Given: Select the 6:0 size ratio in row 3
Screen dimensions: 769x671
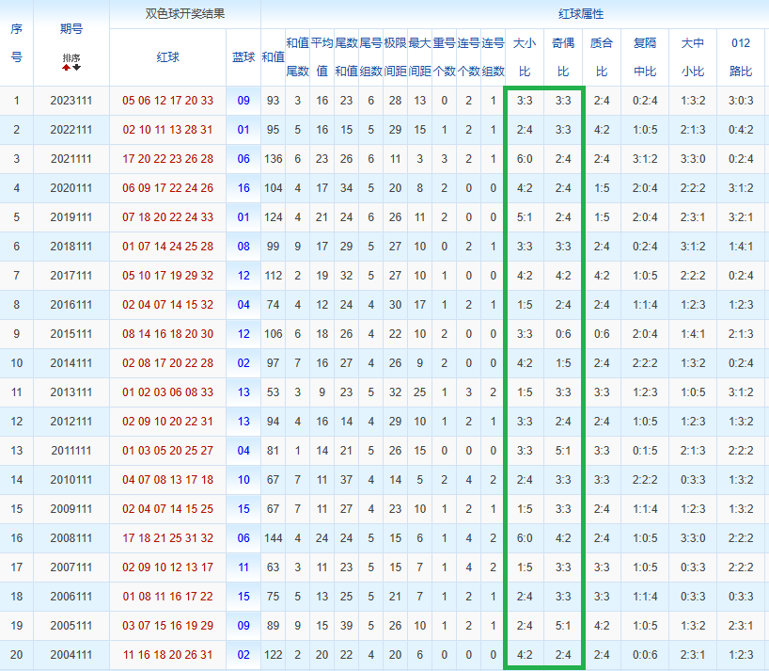Looking at the screenshot, I should 525,159.
